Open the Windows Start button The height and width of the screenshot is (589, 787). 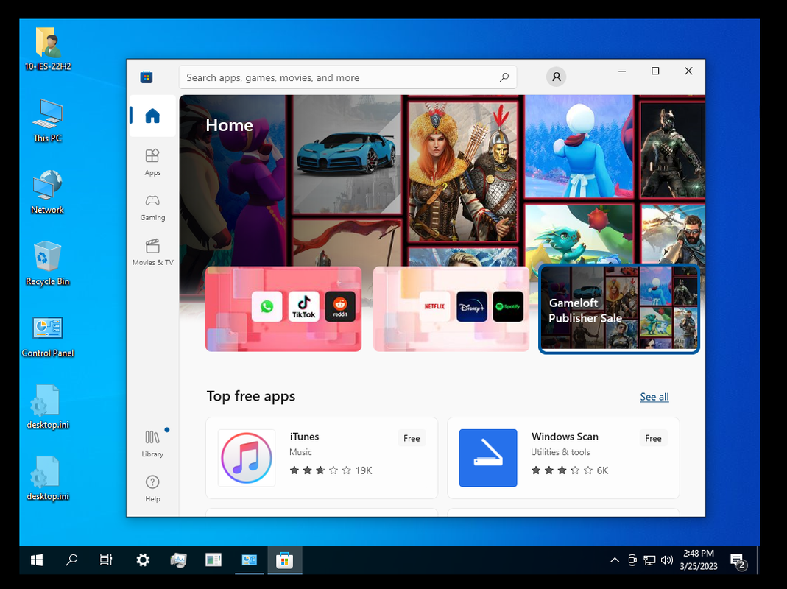[x=37, y=560]
